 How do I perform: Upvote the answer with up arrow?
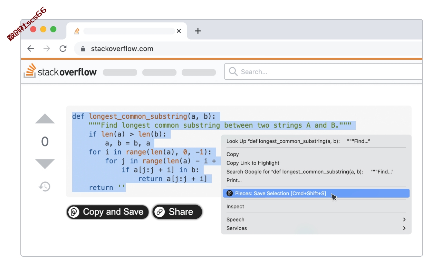point(45,119)
